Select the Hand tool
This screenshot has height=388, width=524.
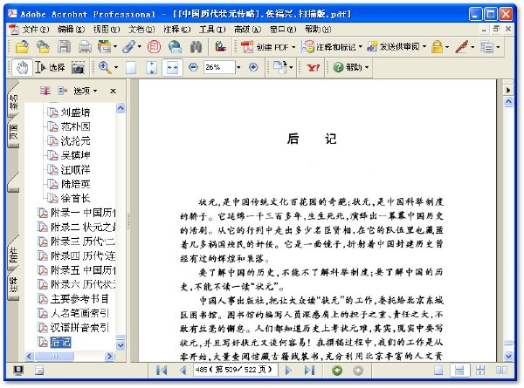[22, 67]
